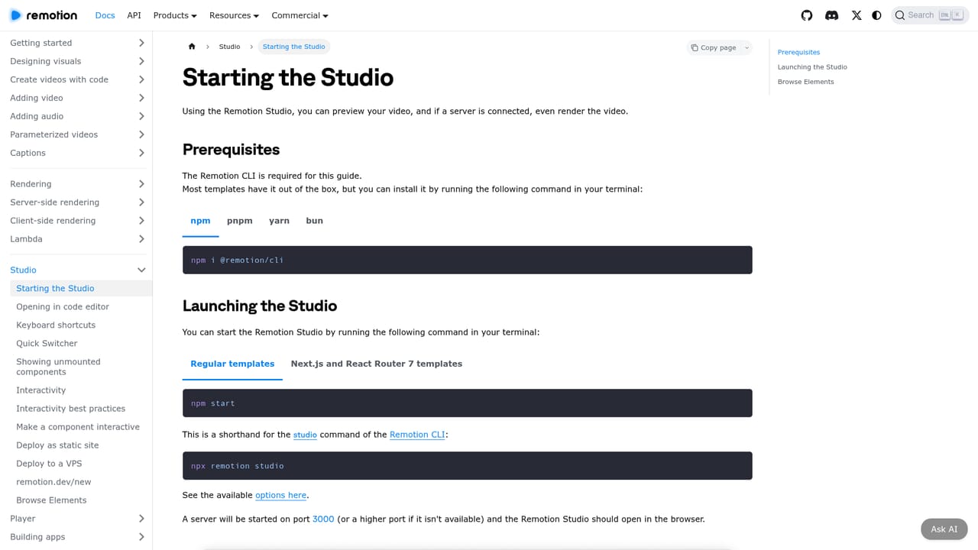Open Interactivity best practices sidebar item
978x550 pixels.
click(81, 409)
